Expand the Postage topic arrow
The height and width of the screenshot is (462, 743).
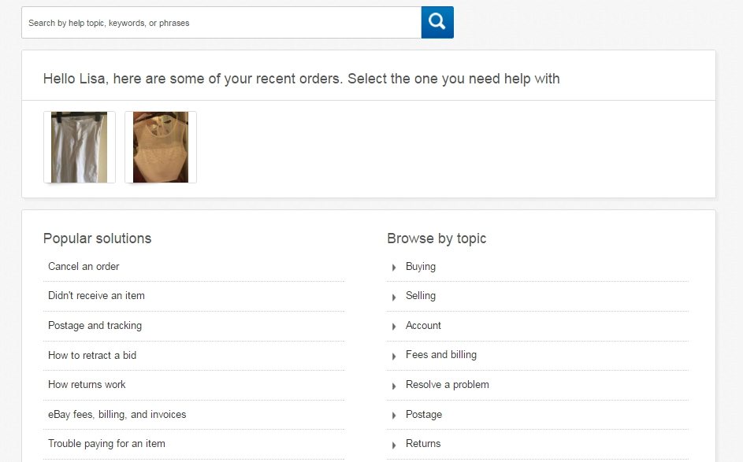point(394,416)
